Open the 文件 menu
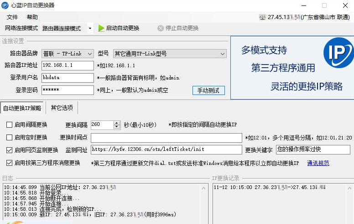The height and width of the screenshot is (224, 354). 12,17
